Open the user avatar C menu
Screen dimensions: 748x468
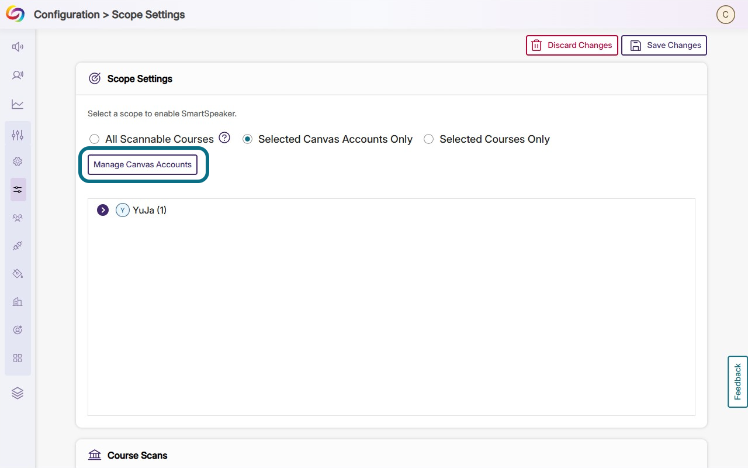pos(726,15)
